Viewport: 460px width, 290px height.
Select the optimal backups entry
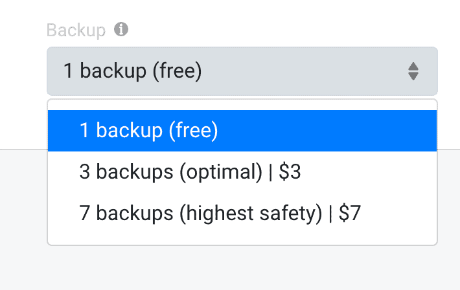click(242, 172)
